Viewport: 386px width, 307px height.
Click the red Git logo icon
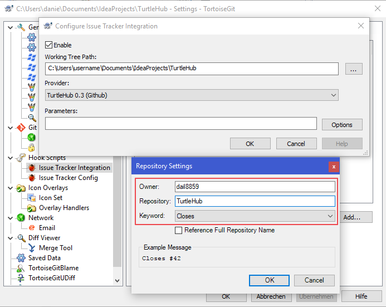21,128
